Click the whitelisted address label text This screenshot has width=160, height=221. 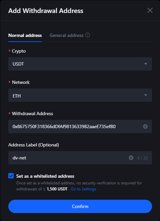(x=45, y=176)
